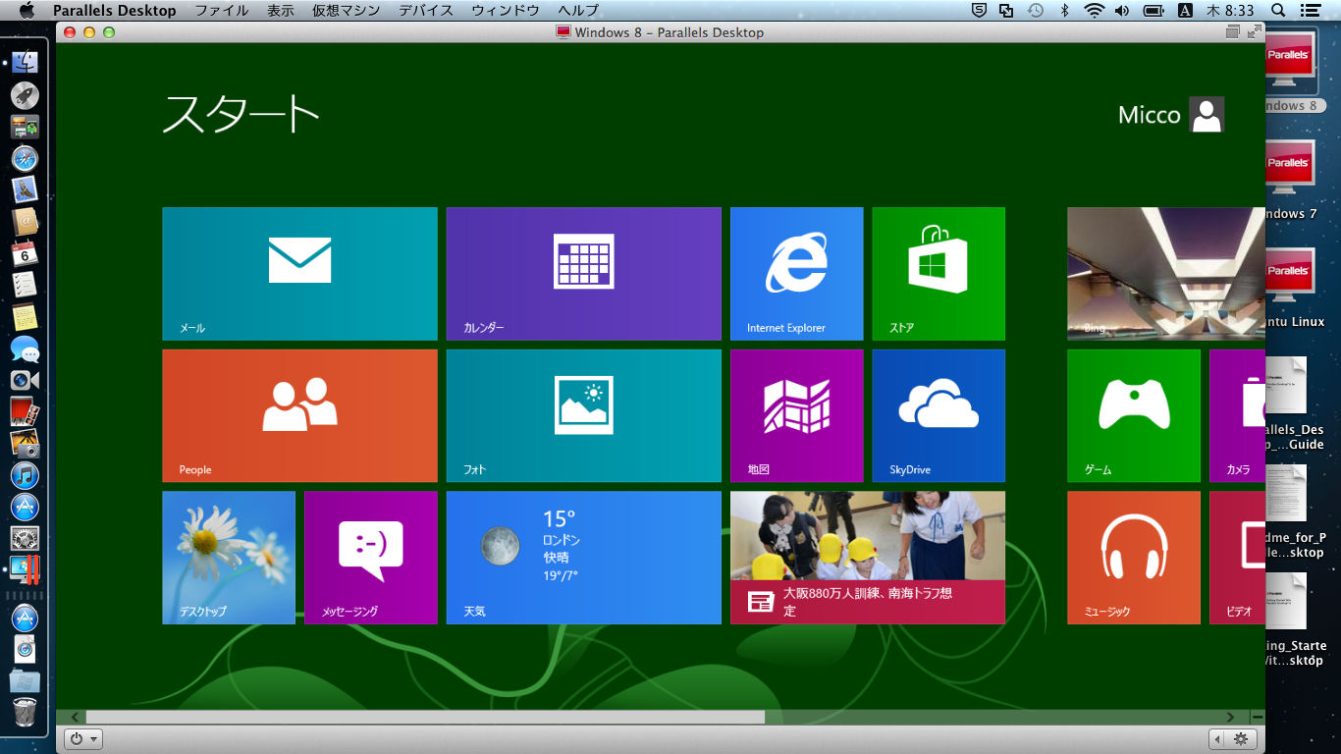Open the フォト (Photos) tile
The width and height of the screenshot is (1341, 754).
click(583, 415)
